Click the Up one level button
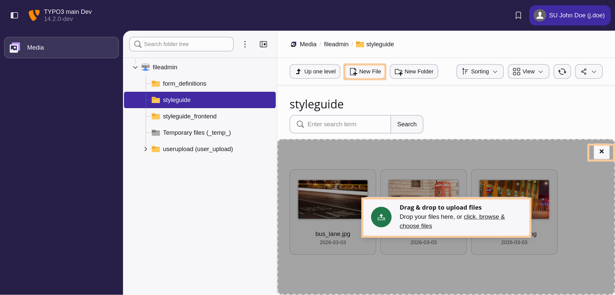This screenshot has height=295, width=615. (315, 72)
